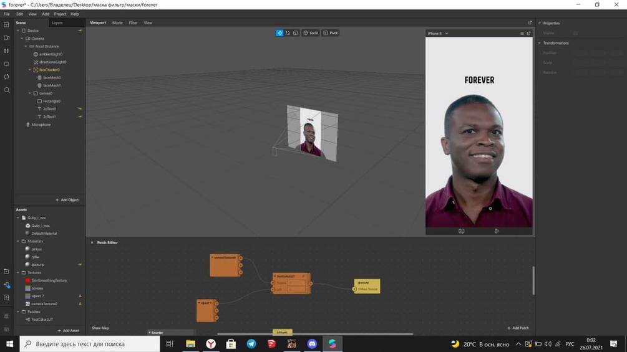Select the SkinSmoothingTexture asset
627x352 pixels.
pos(49,280)
